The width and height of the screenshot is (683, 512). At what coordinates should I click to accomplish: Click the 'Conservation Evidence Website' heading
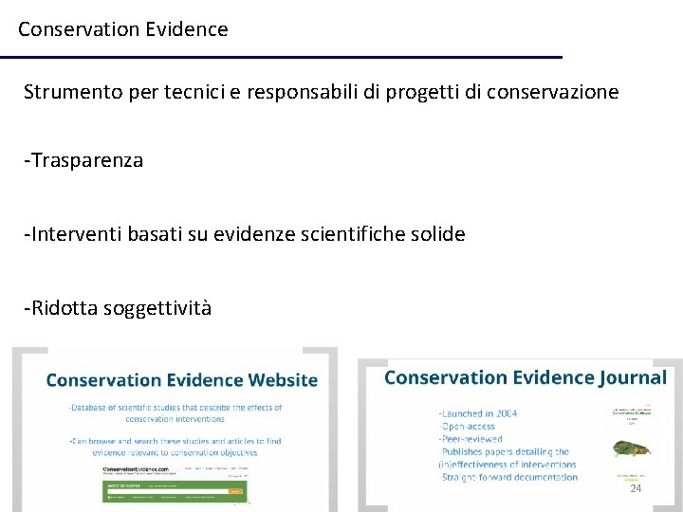[181, 380]
